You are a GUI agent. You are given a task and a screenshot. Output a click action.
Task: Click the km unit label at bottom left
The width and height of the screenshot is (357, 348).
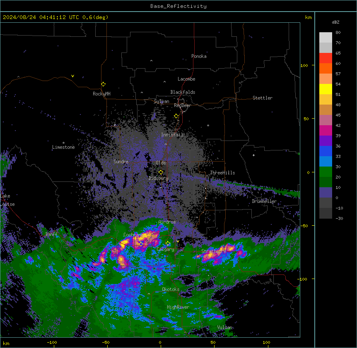(6, 343)
